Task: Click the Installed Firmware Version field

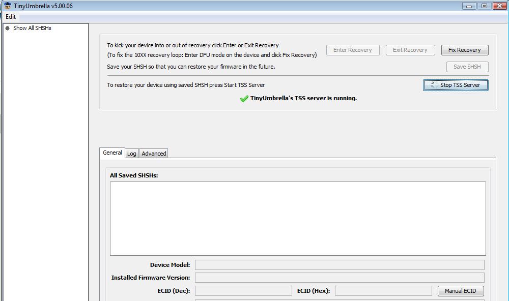Action: [340, 278]
